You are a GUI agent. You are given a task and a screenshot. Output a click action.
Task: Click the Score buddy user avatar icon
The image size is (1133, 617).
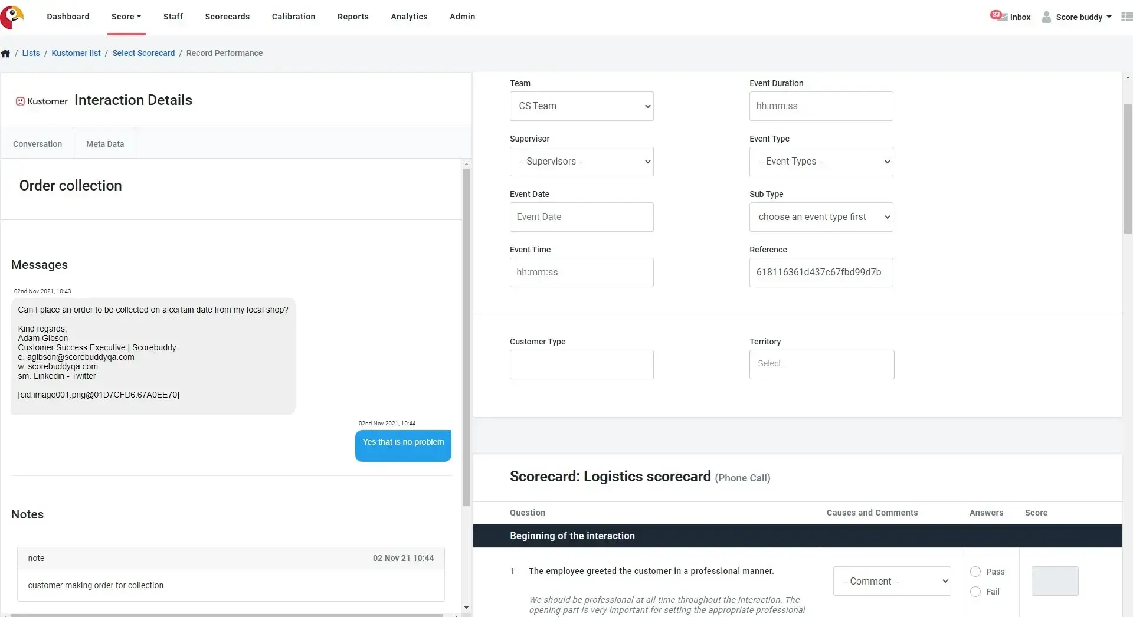[1046, 17]
